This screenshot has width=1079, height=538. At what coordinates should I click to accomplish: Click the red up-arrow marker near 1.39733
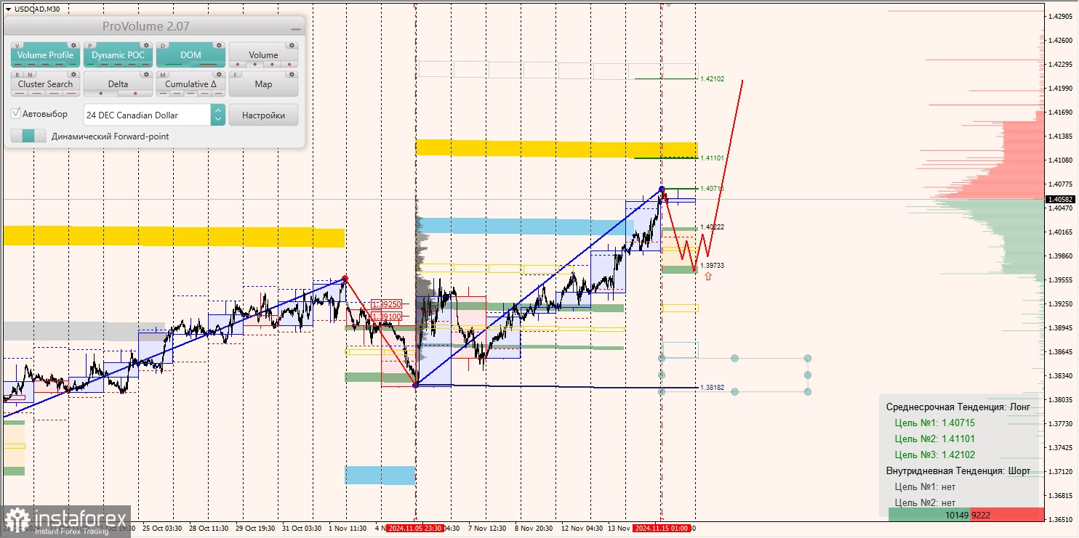[x=708, y=276]
